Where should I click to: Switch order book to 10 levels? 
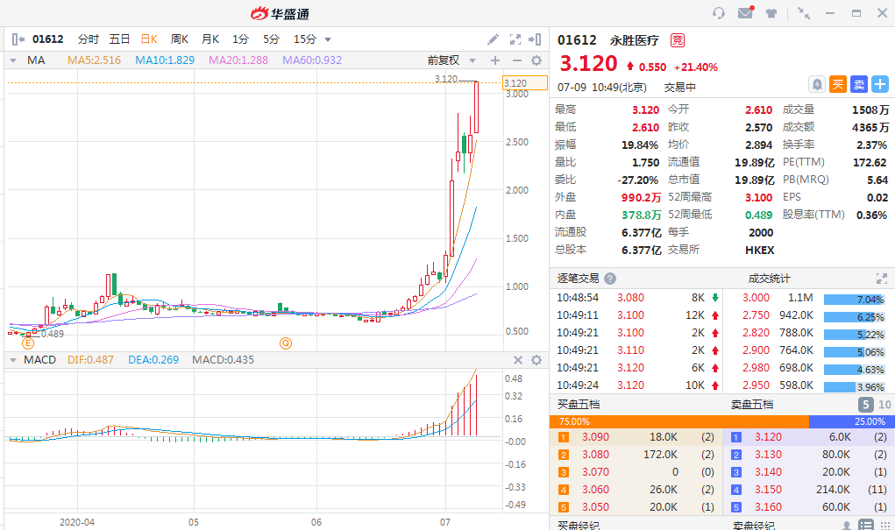click(884, 405)
